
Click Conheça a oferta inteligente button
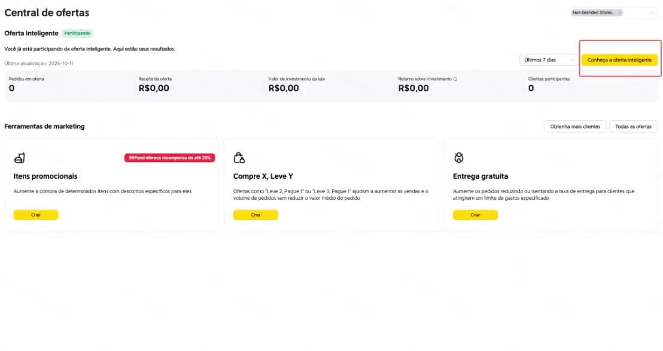619,60
